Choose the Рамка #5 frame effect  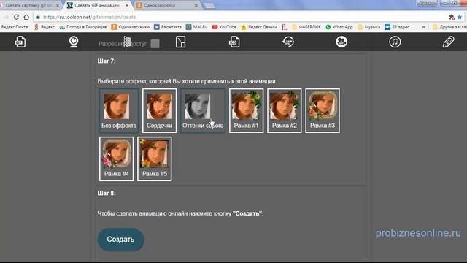coord(155,159)
